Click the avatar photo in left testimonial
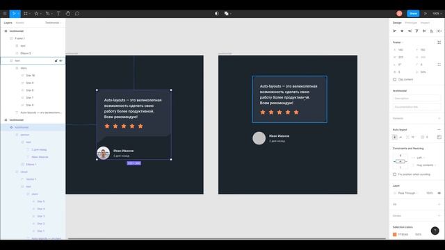Viewport: 445px width, 250px height. [104, 153]
